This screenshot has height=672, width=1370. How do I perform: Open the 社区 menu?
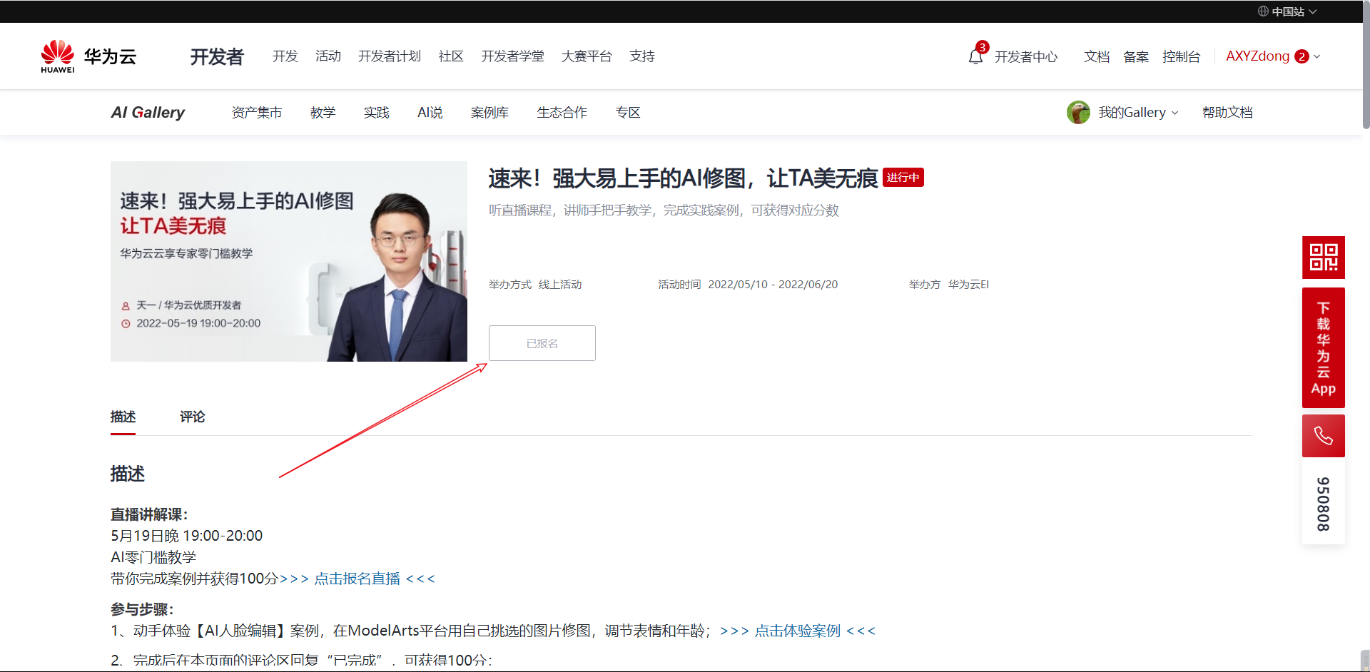tap(451, 56)
